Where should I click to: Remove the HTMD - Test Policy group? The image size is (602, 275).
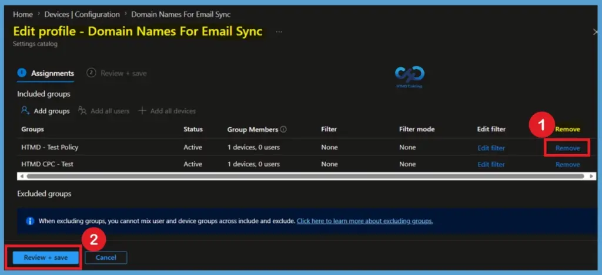(568, 148)
